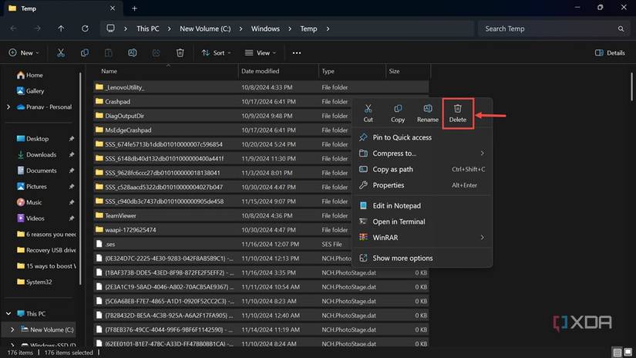636x358 pixels.
Task: Click the Up one level arrow
Action: [x=61, y=29]
